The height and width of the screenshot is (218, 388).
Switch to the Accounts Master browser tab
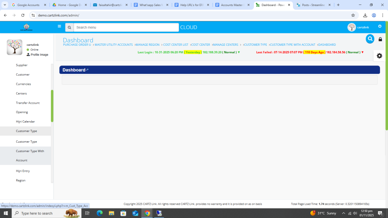click(232, 5)
